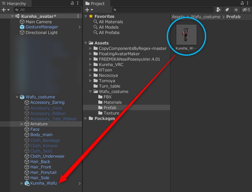Collapse the Wafu_costume hierarchy foldout
This screenshot has height=192, width=252.
click(17, 97)
